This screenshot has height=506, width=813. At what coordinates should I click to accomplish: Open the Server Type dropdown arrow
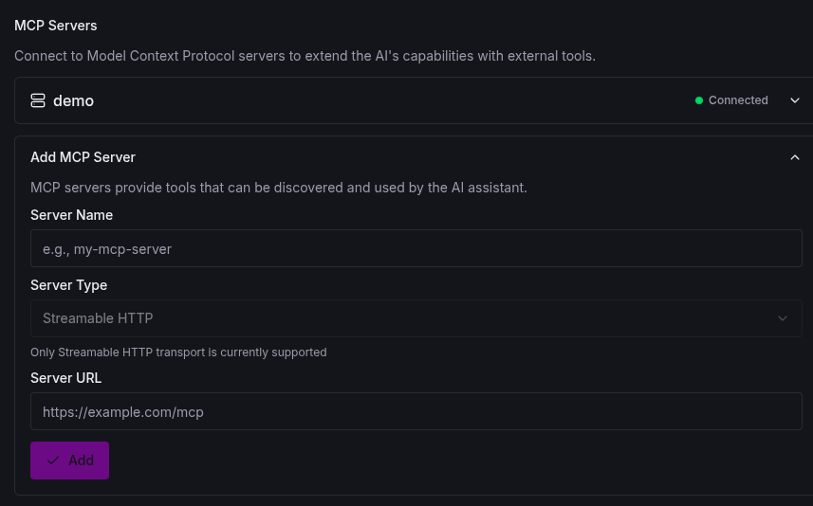point(783,318)
